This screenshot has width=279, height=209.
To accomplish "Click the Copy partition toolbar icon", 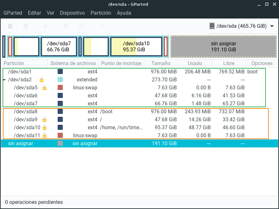I will tap(66, 26).
